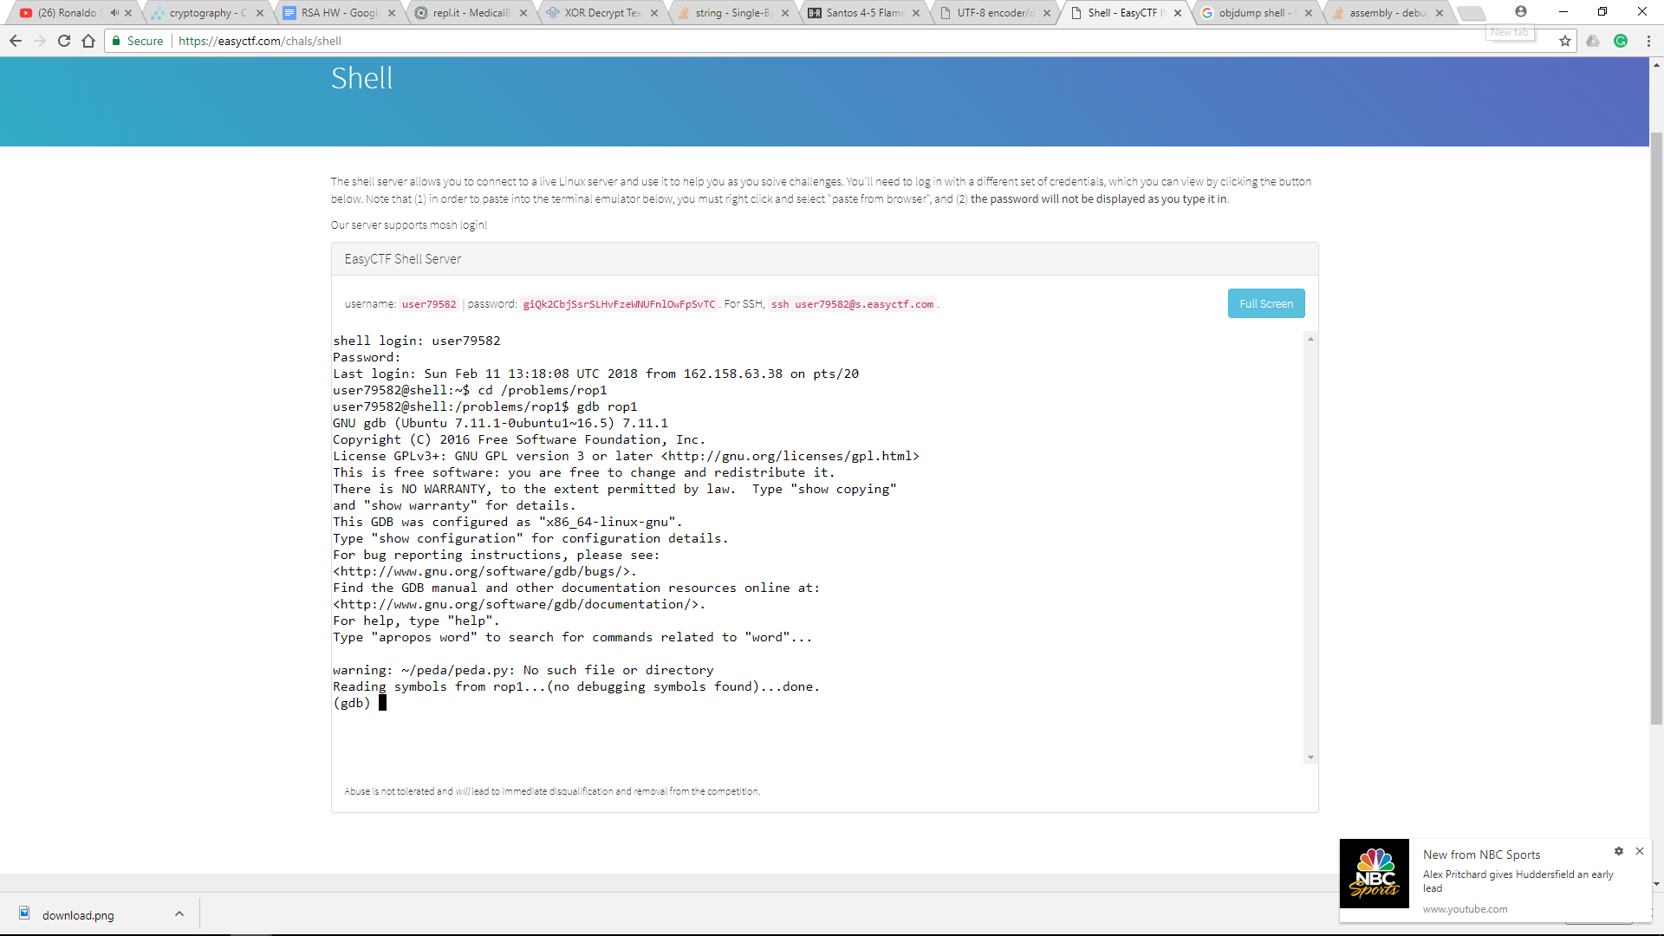
Task: Click terminal scrollbar up arrow
Action: 1310,339
